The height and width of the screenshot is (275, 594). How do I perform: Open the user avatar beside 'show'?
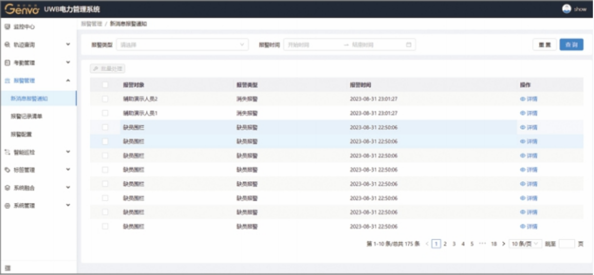point(566,9)
